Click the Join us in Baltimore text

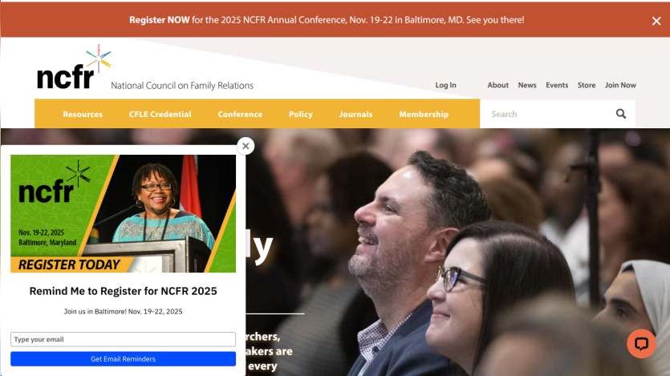(123, 312)
